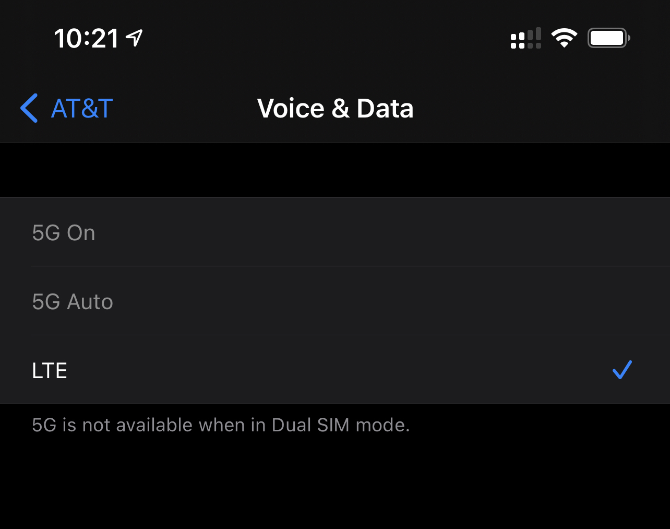Choose the 5G Auto network mode
Screen dimensions: 670x529
(x=335, y=301)
